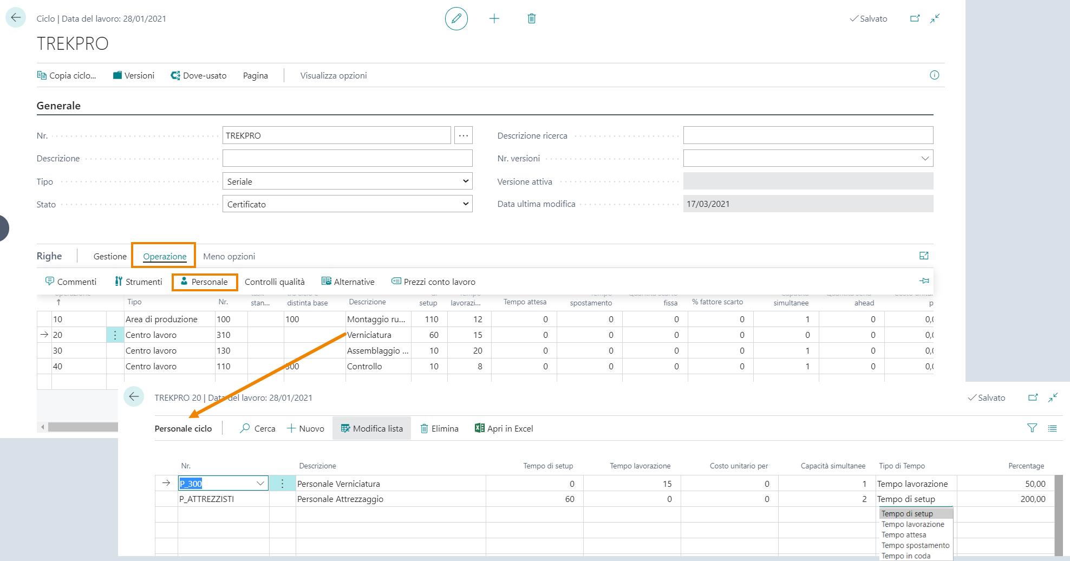Click the information icon in the action bar
Viewport: 1070px width, 561px height.
click(x=934, y=75)
